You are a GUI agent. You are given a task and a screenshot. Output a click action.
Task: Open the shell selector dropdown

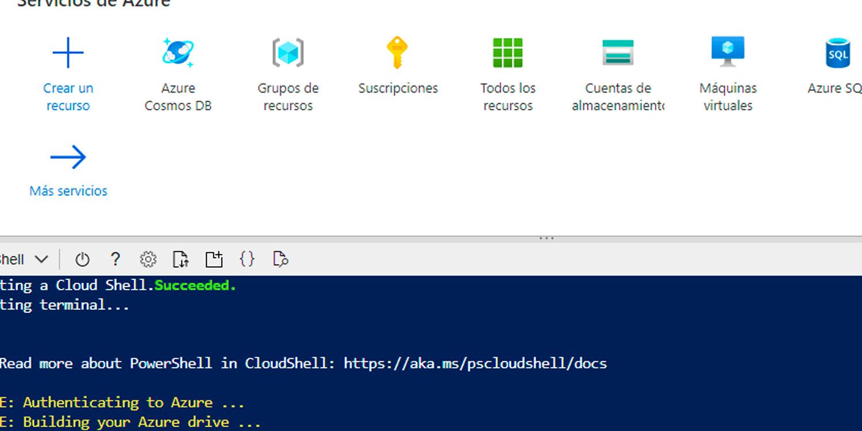[26, 259]
